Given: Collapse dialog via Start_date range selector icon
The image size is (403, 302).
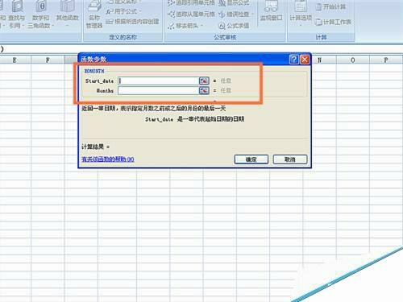Looking at the screenshot, I should coord(204,81).
